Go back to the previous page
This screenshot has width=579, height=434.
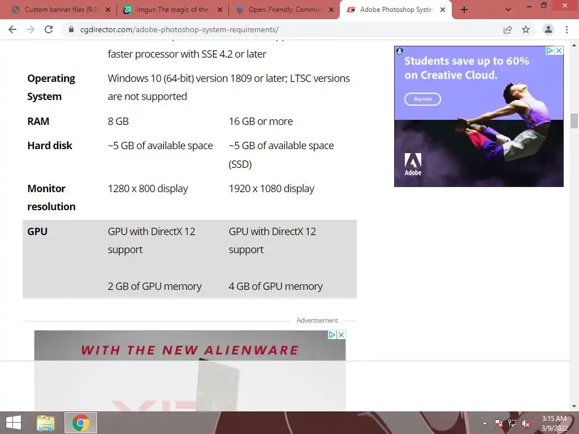(x=12, y=29)
